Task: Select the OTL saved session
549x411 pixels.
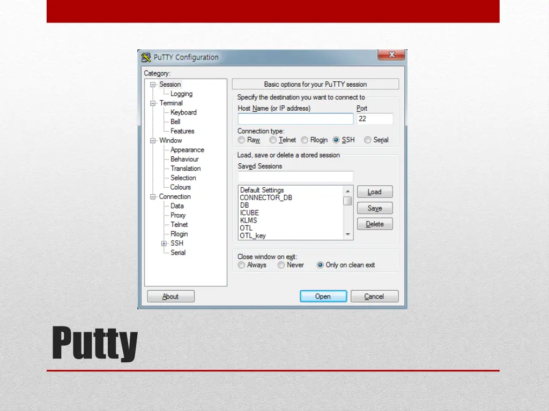Action: click(246, 228)
